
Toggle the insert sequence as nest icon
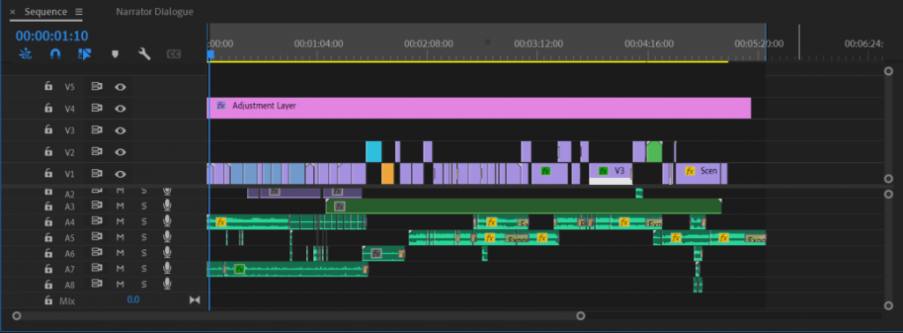coord(26,54)
